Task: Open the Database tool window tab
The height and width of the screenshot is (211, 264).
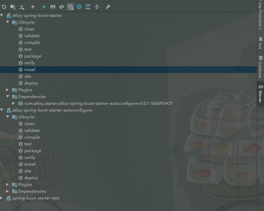Action: coord(260,67)
